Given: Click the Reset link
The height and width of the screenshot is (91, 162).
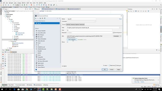Looking at the screenshot, I should [120, 19].
